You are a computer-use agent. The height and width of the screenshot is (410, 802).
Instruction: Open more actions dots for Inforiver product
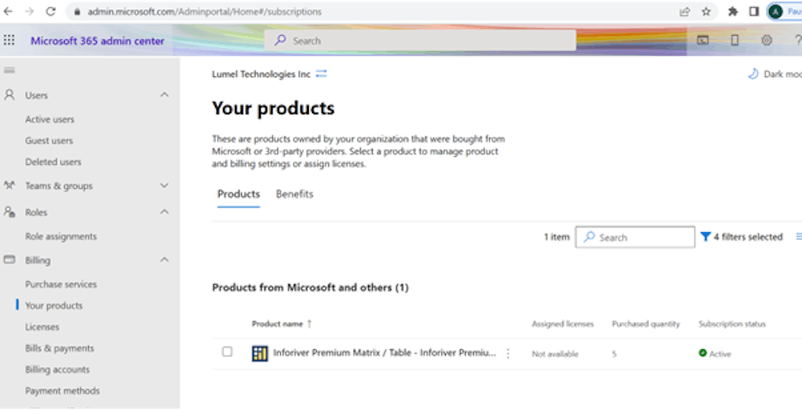[508, 353]
